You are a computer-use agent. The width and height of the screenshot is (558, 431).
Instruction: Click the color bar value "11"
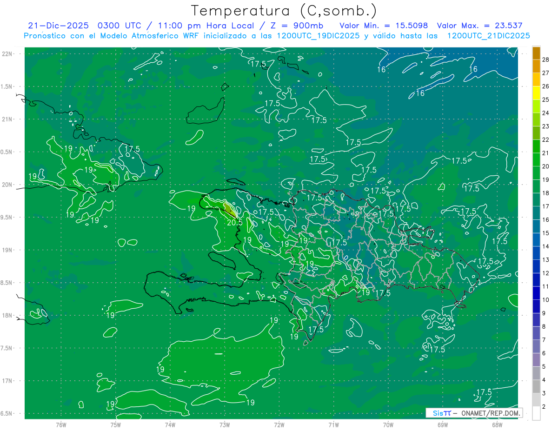tap(546, 286)
